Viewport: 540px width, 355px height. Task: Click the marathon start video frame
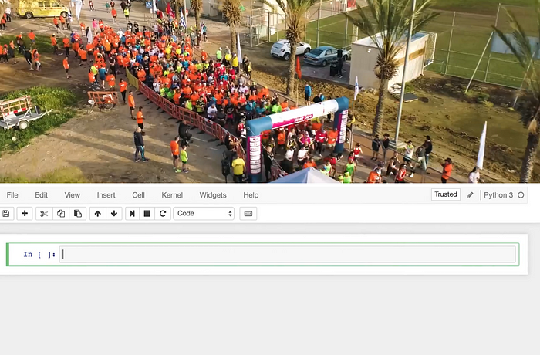270,91
